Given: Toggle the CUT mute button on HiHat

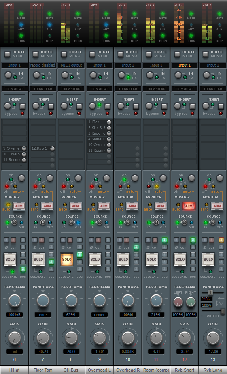Looking at the screenshot, I should pos(13,240).
